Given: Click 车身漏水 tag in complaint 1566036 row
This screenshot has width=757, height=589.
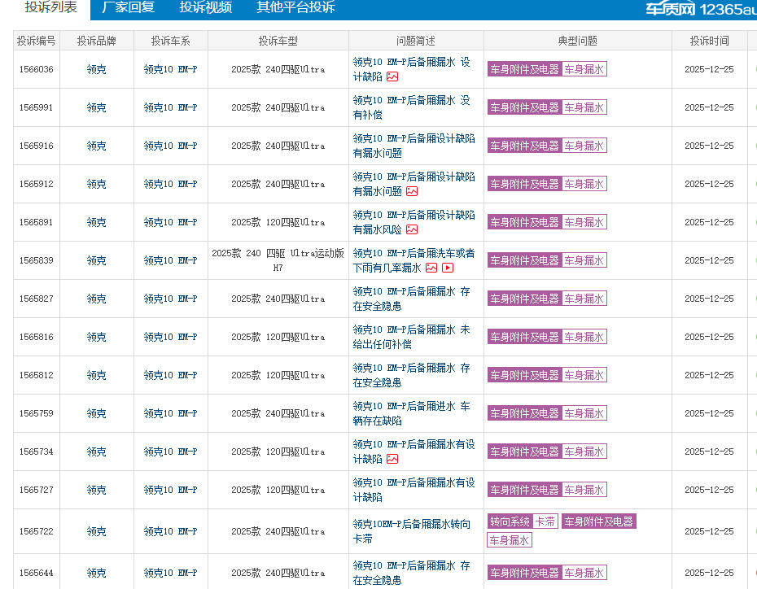Looking at the screenshot, I should (x=584, y=69).
